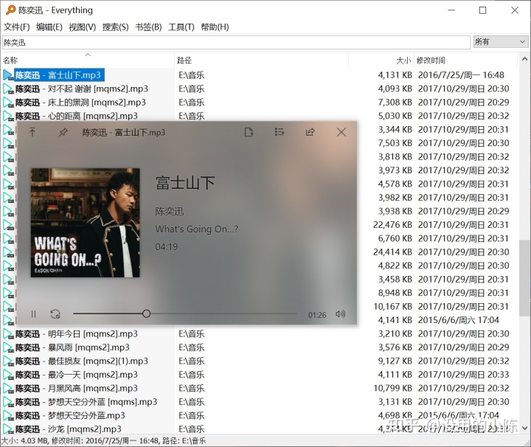This screenshot has height=447, width=531.
Task: Pause playback of 富士山下
Action: coord(33,314)
